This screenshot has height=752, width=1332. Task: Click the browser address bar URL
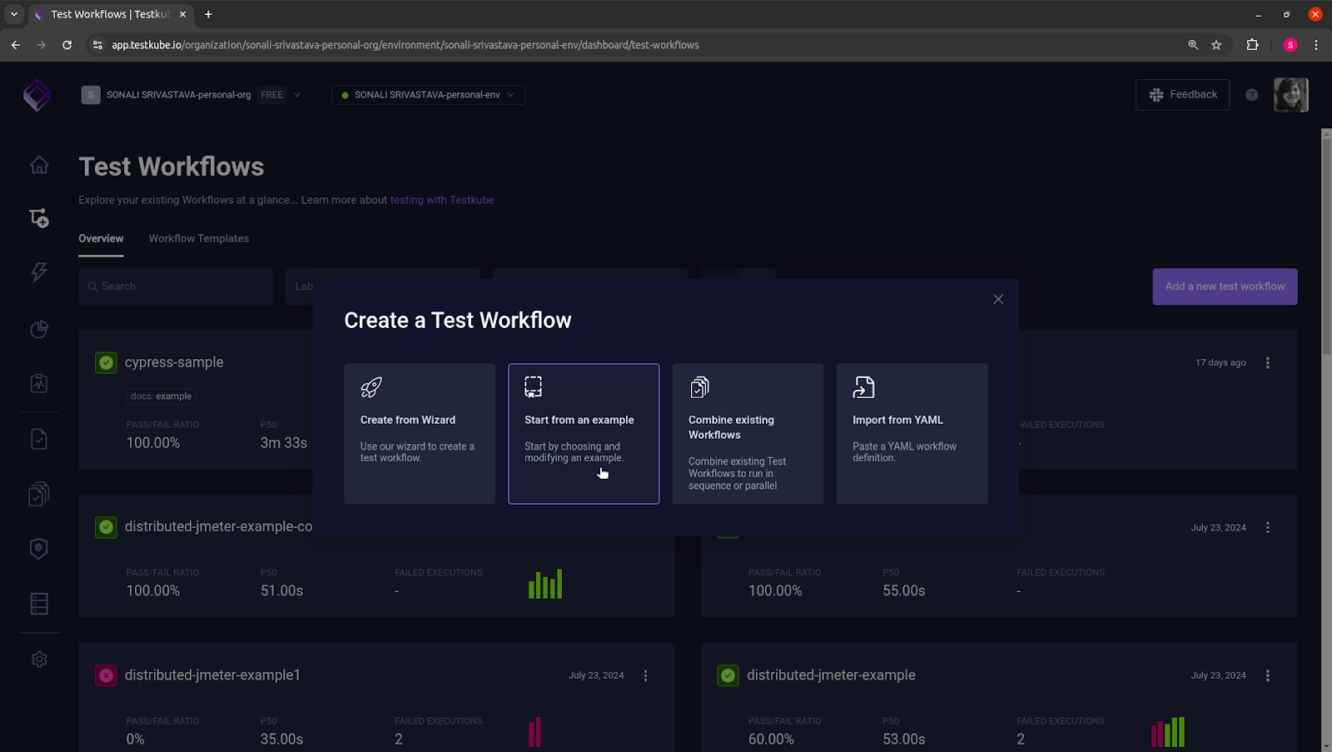(405, 45)
